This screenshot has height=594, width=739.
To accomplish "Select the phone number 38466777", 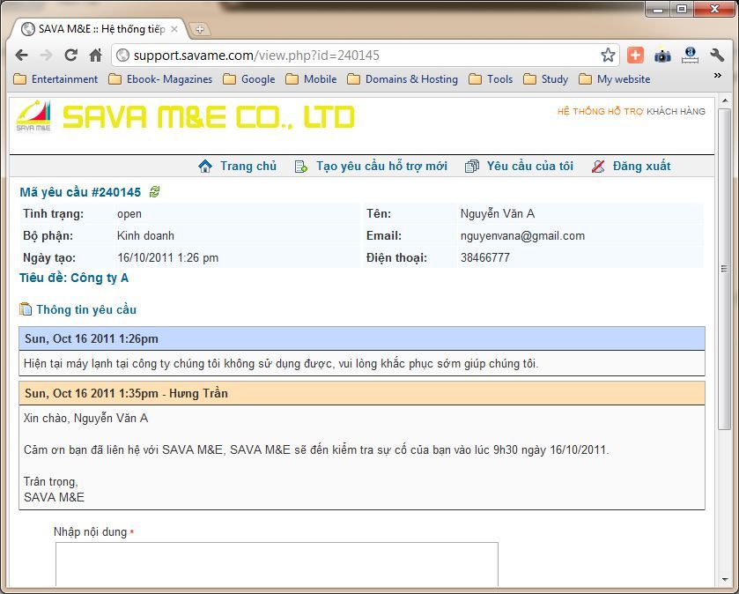I will 485,258.
